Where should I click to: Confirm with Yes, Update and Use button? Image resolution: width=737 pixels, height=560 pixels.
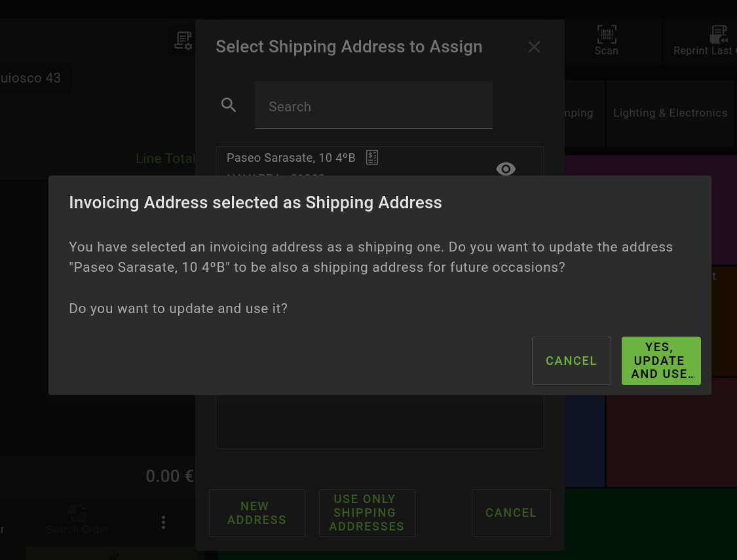click(660, 361)
